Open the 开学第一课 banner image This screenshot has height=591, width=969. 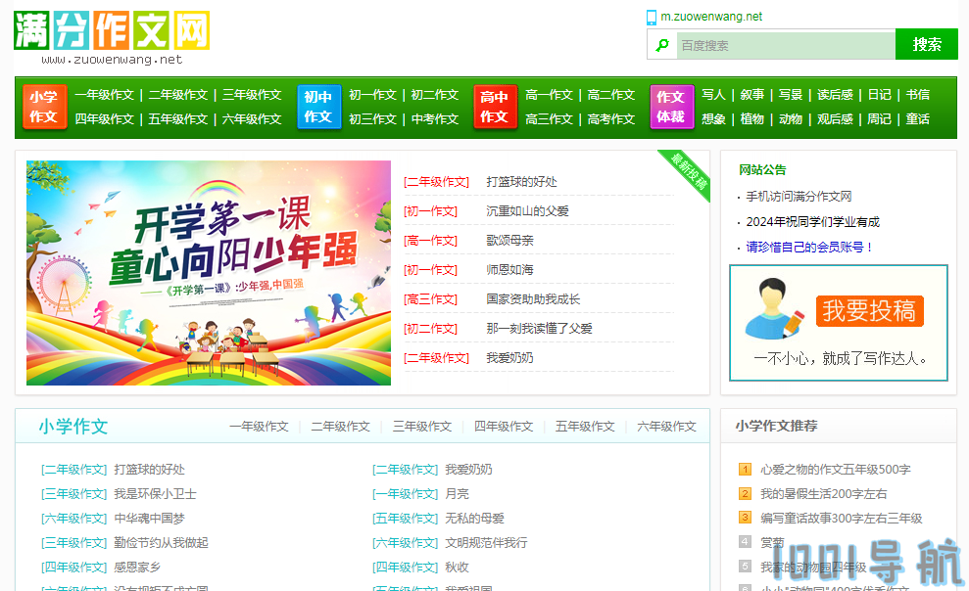coord(209,272)
